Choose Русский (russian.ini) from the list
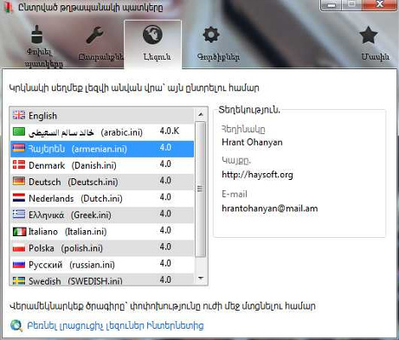 pyautogui.click(x=102, y=265)
